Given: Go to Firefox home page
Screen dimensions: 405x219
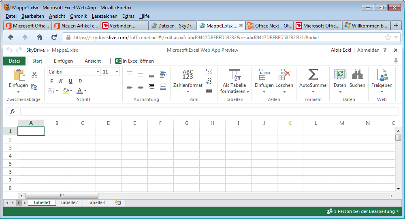Looking at the screenshot, I should tap(40, 37).
